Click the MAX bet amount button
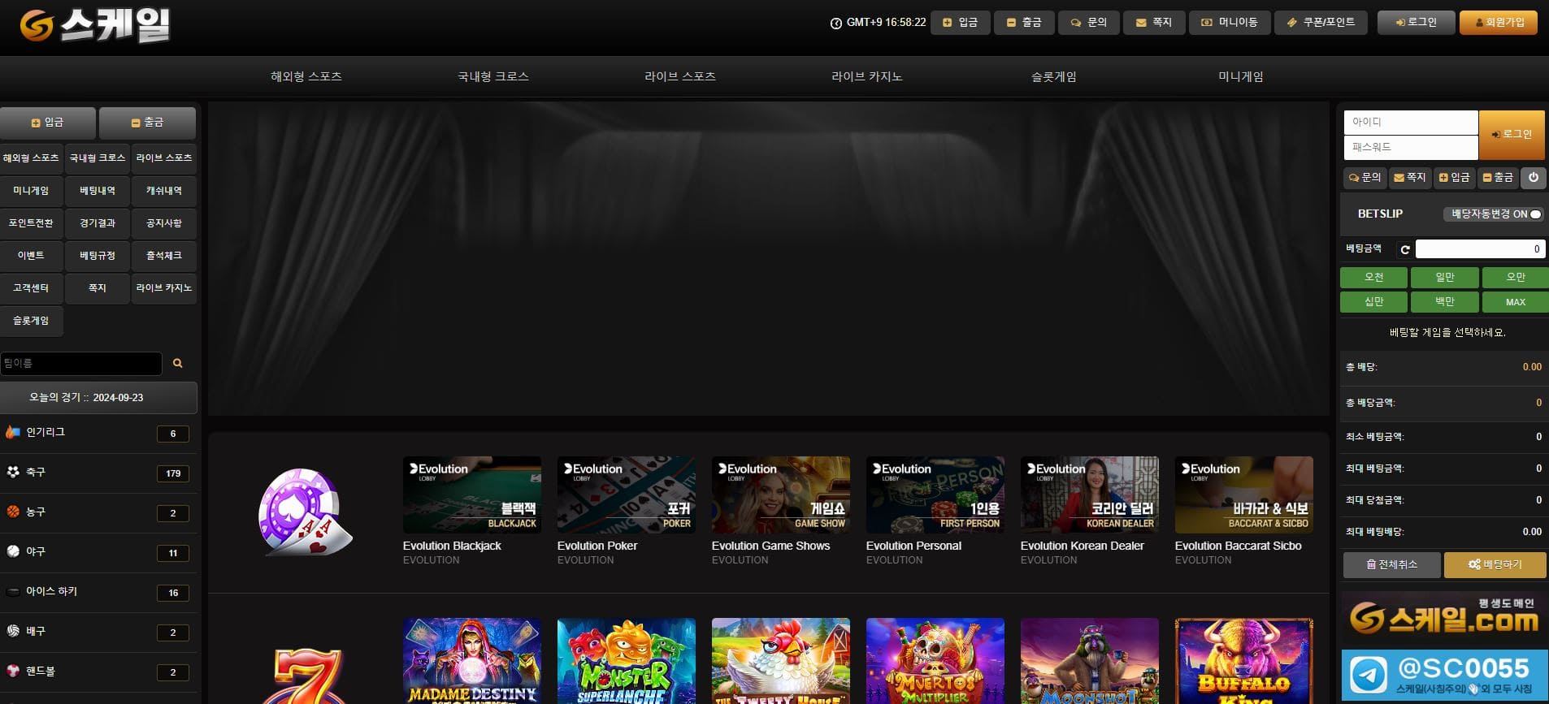 1515,301
